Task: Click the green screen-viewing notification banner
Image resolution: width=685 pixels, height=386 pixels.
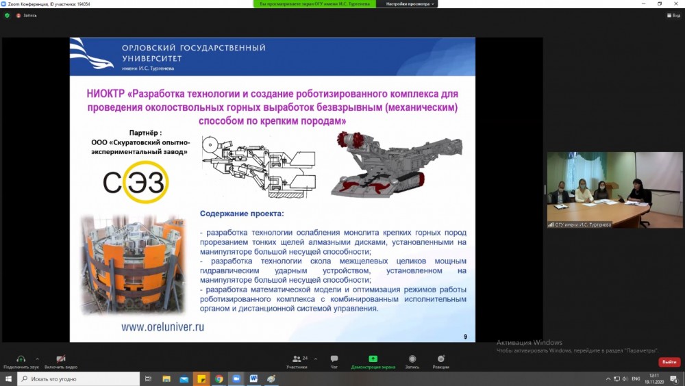Action: [315, 4]
